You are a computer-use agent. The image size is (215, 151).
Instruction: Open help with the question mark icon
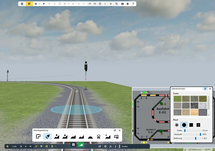click(x=133, y=4)
